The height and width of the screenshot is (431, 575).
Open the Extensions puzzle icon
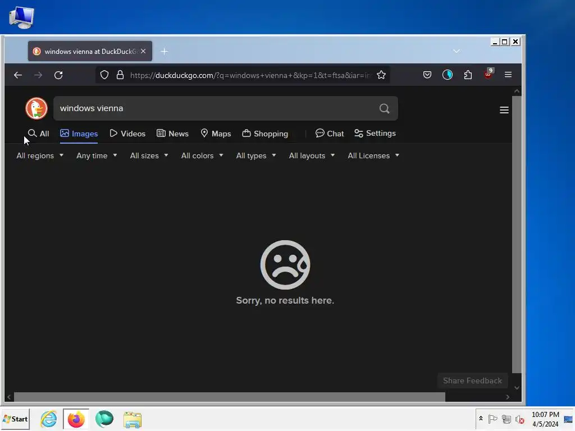[468, 75]
